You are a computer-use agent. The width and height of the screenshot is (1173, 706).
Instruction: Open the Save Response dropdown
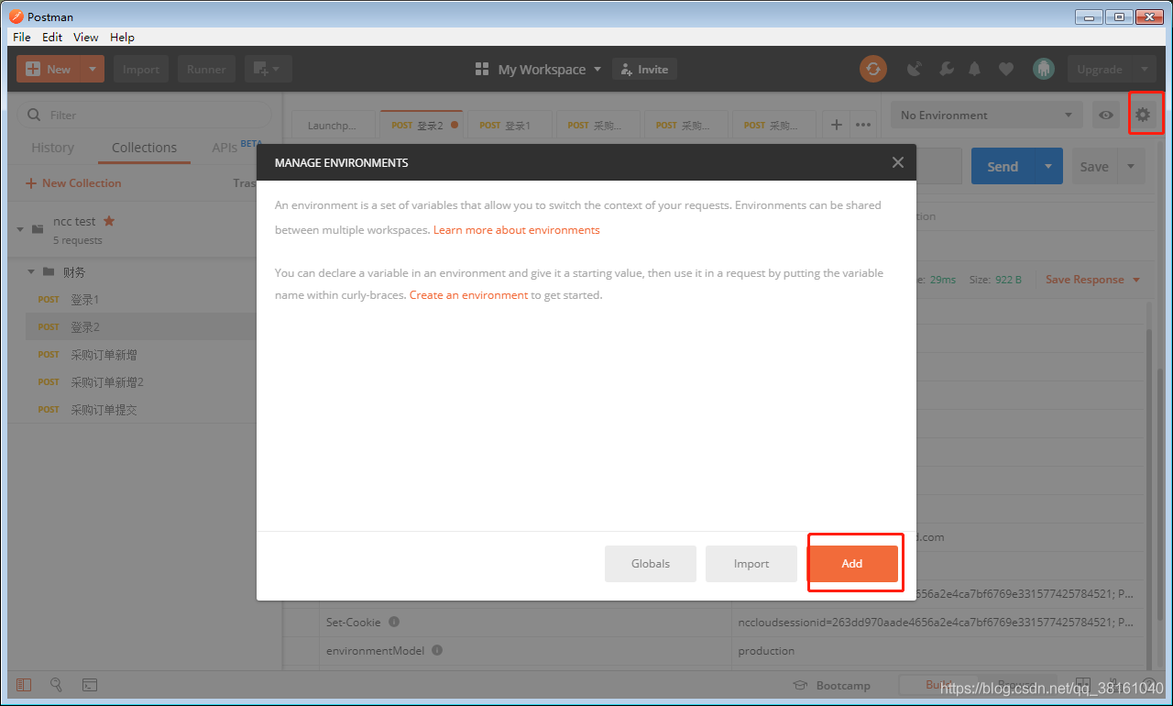click(1092, 280)
